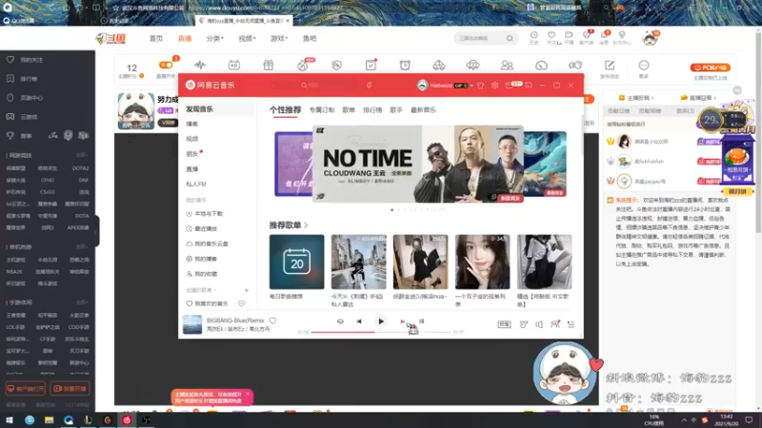Open lyrics via the 词 button
This screenshot has height=428, width=762.
pyautogui.click(x=421, y=321)
